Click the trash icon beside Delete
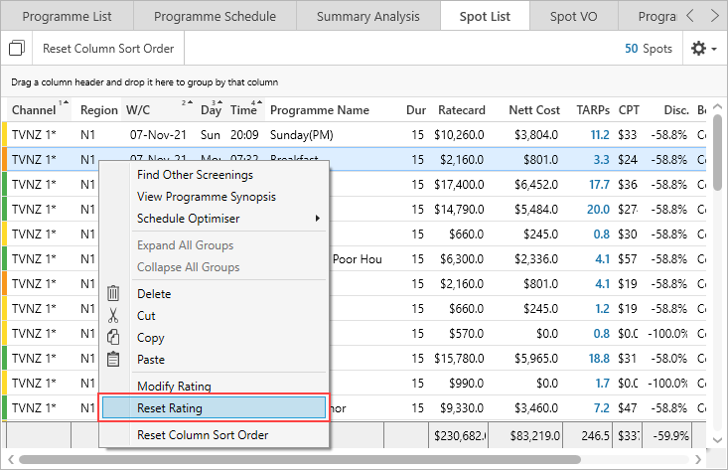Screen dimensions: 728x470 pyautogui.click(x=113, y=293)
